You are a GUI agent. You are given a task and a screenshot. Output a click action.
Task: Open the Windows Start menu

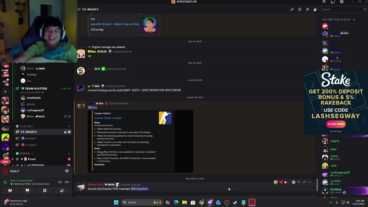tap(116, 202)
